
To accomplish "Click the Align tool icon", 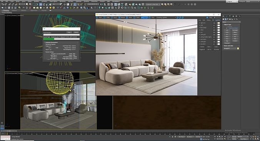I will [105, 4].
